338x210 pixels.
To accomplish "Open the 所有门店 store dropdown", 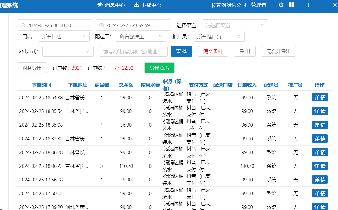I will tap(64, 36).
